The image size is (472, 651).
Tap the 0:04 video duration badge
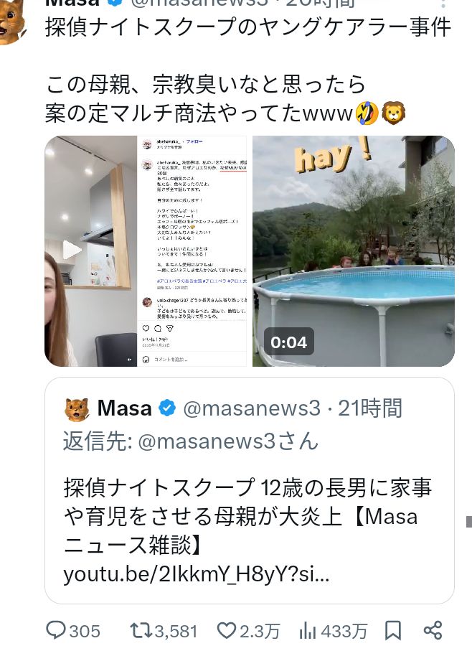coord(288,342)
